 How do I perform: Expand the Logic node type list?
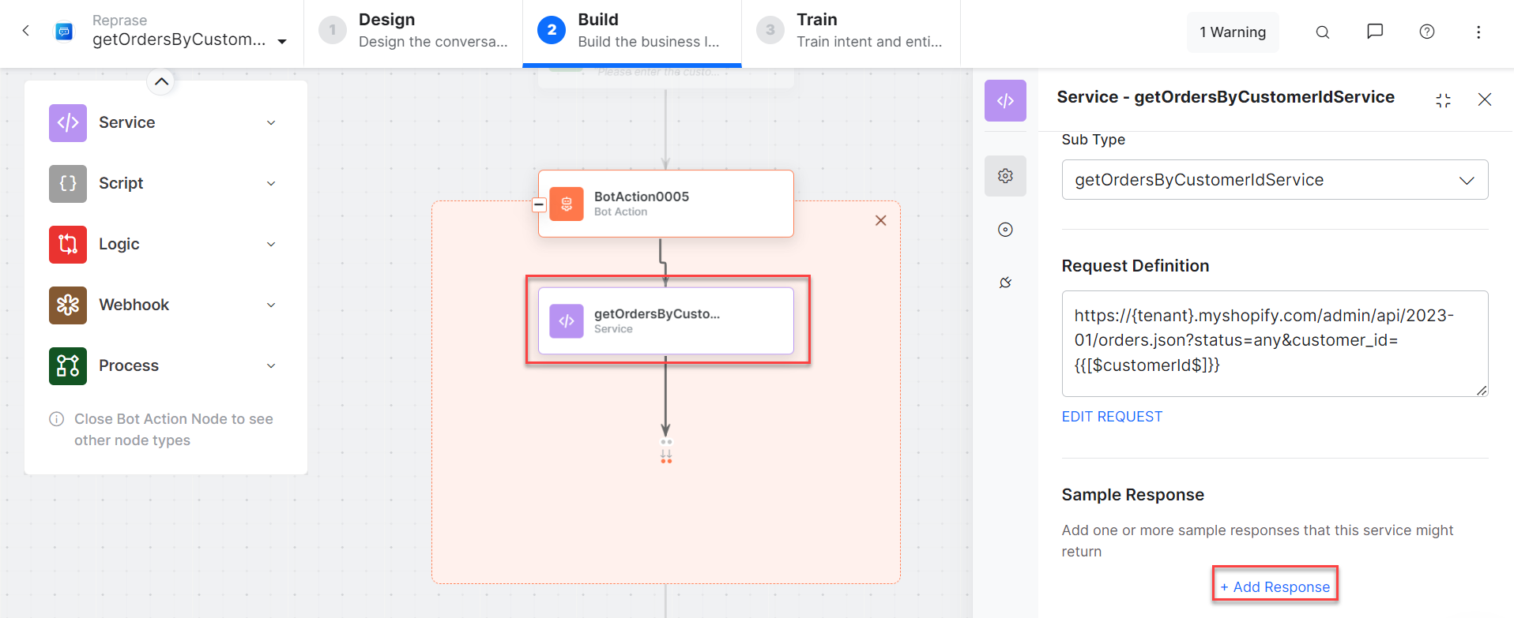(271, 245)
